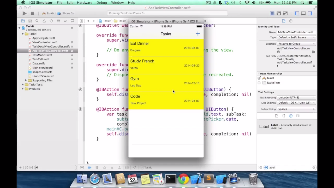Open the Debug menu

pyautogui.click(x=102, y=3)
